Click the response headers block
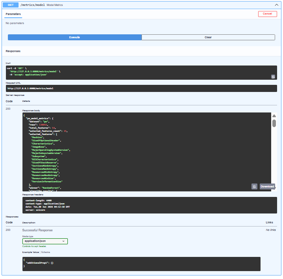Image resolution: width=283 pixels, height=279 pixels. pyautogui.click(x=150, y=205)
